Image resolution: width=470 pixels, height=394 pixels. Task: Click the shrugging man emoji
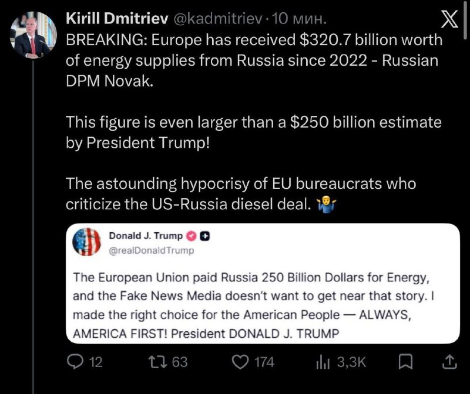(327, 205)
